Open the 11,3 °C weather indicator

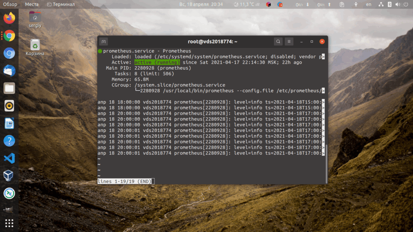(x=246, y=4)
